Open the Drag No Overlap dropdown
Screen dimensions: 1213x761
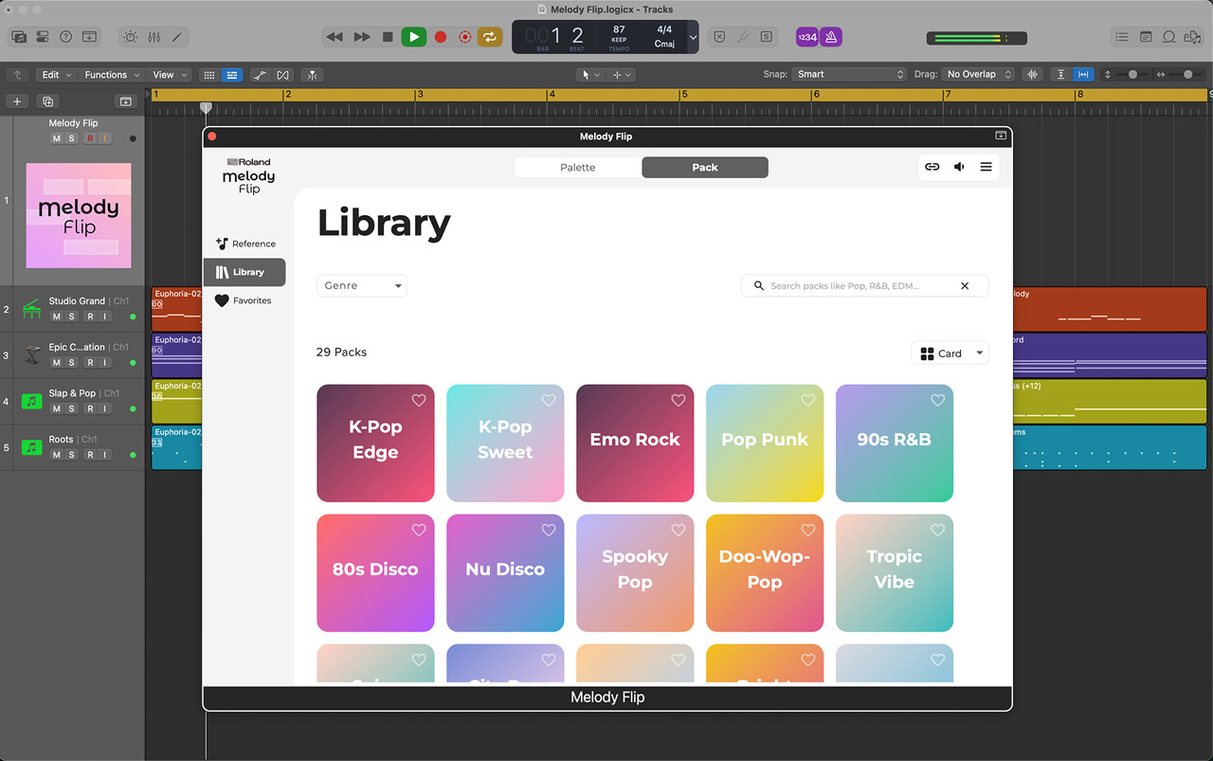(979, 75)
